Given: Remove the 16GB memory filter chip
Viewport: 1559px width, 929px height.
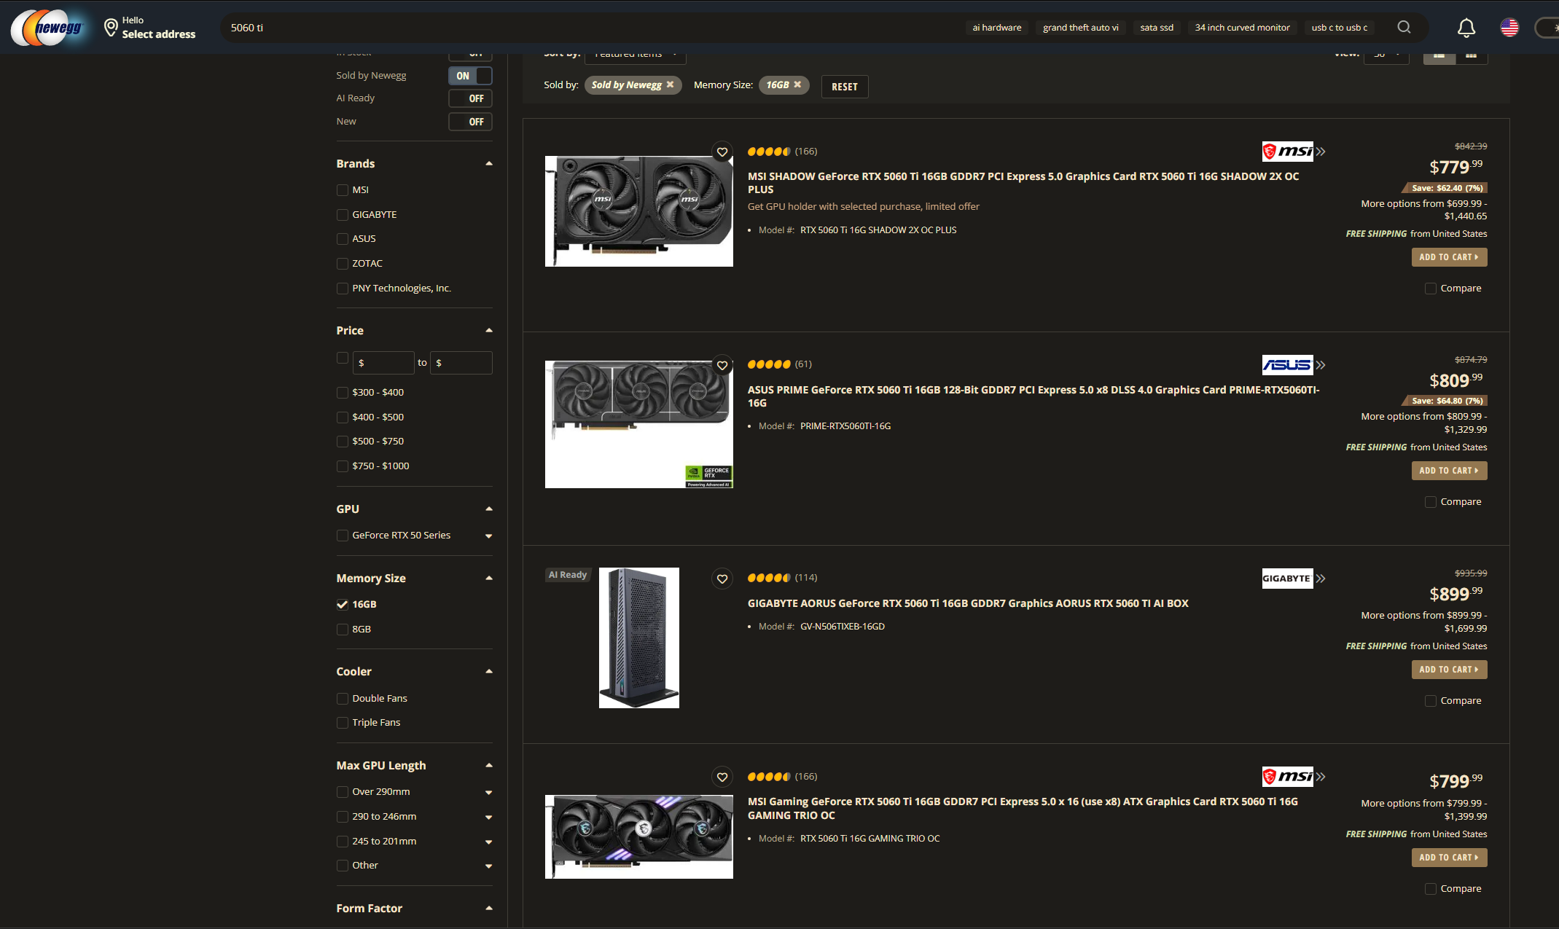Looking at the screenshot, I should click(x=797, y=85).
